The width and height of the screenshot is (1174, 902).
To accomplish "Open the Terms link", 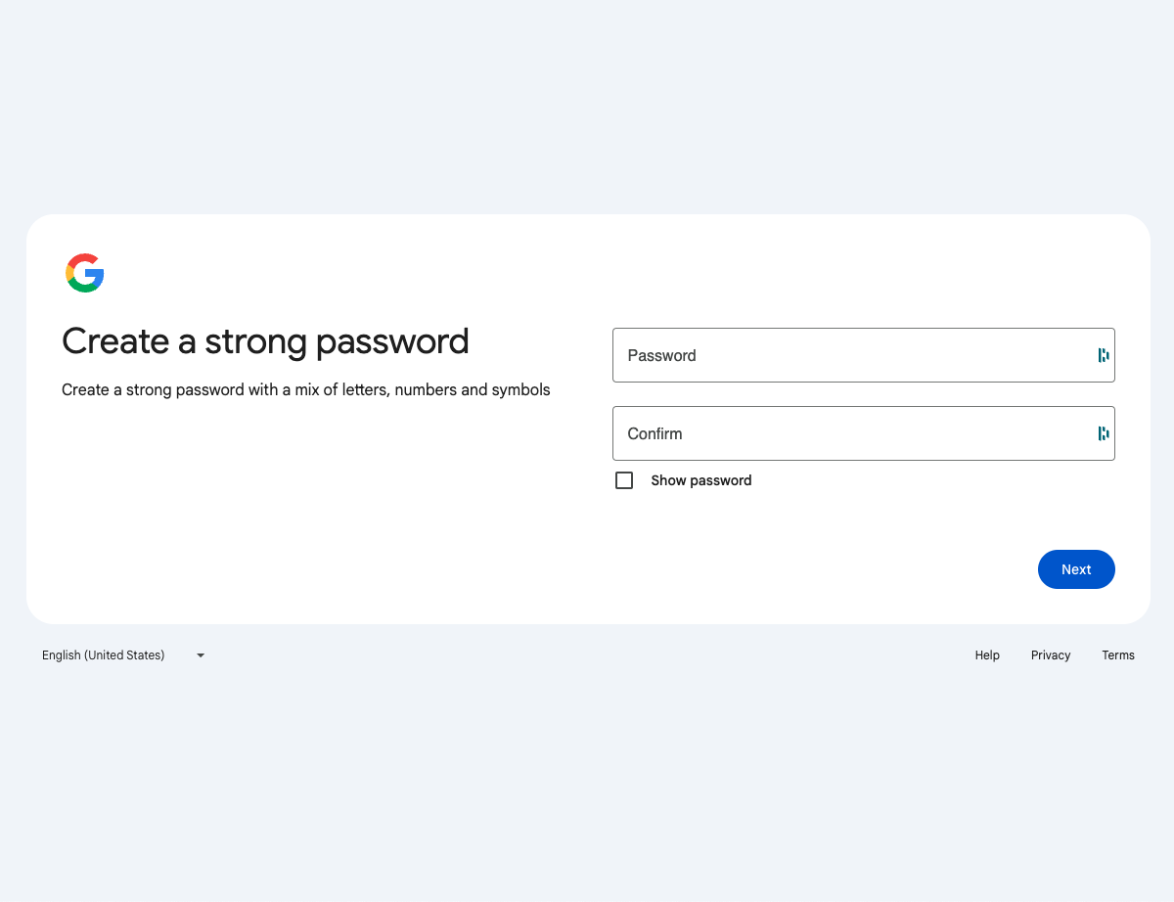I will click(x=1118, y=655).
